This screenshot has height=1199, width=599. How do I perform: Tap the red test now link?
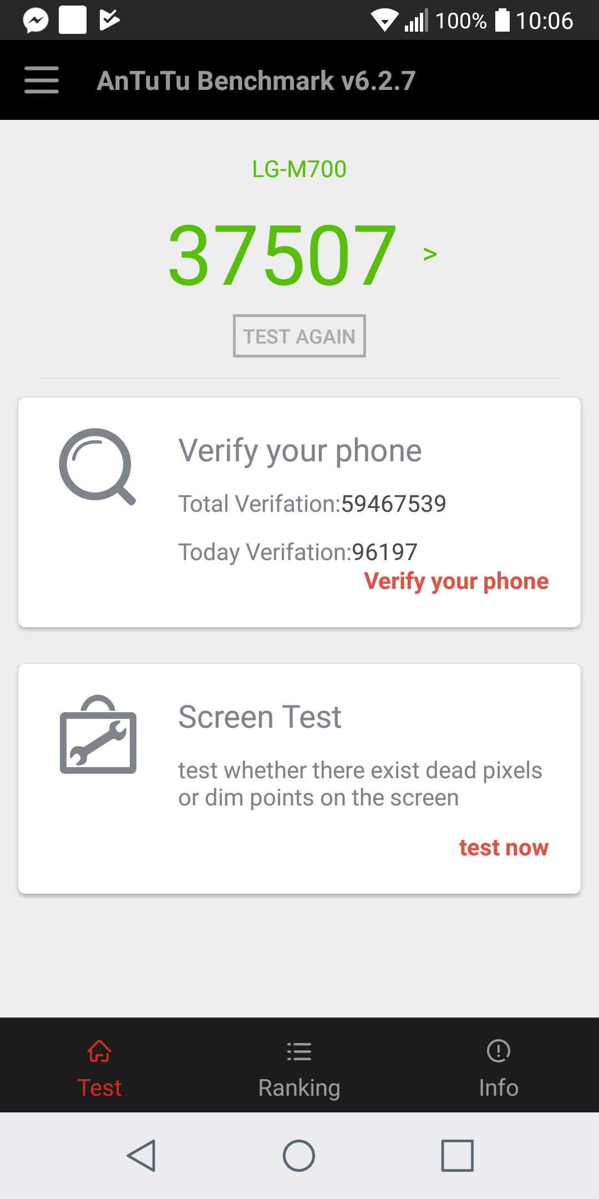(x=504, y=848)
